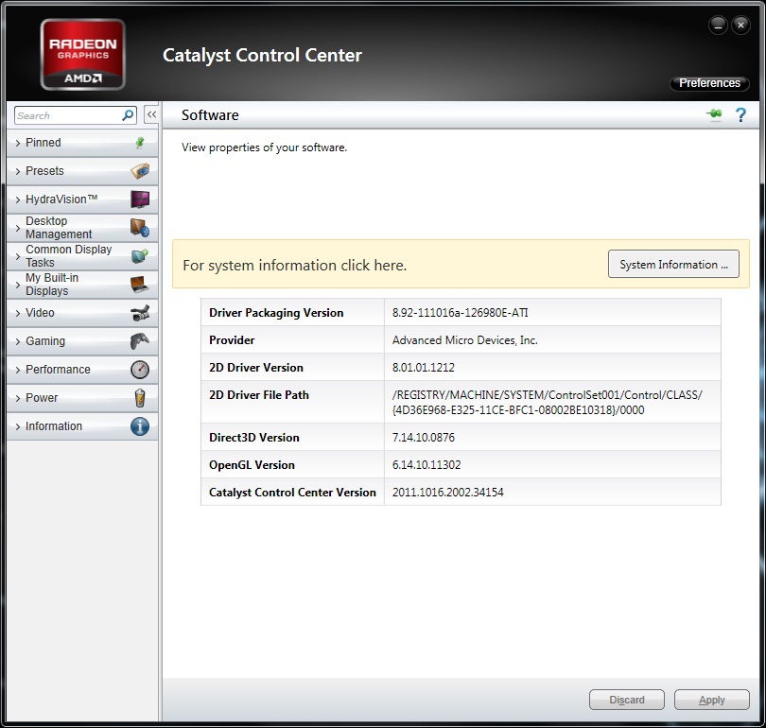Screen dimensions: 766x728
Task: Click 'View properties of your software' text
Action: click(264, 147)
